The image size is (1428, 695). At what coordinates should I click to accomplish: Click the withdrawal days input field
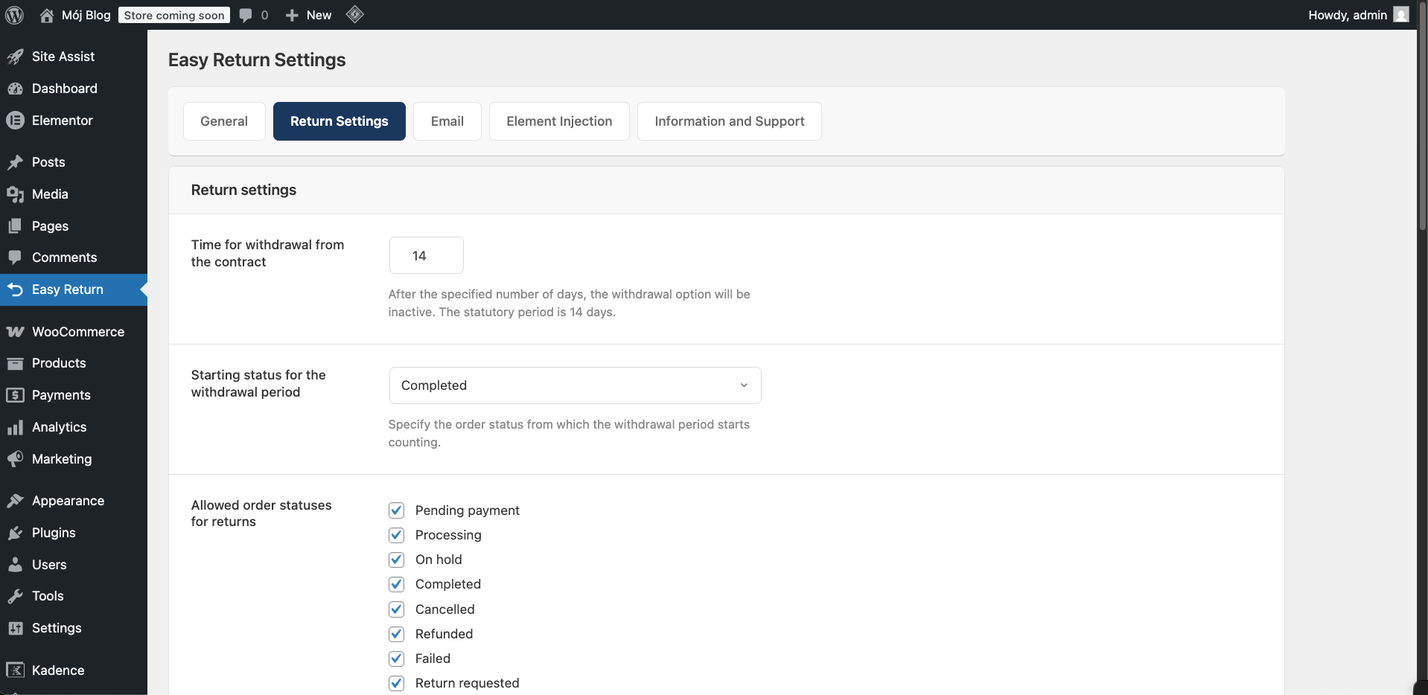coord(427,255)
